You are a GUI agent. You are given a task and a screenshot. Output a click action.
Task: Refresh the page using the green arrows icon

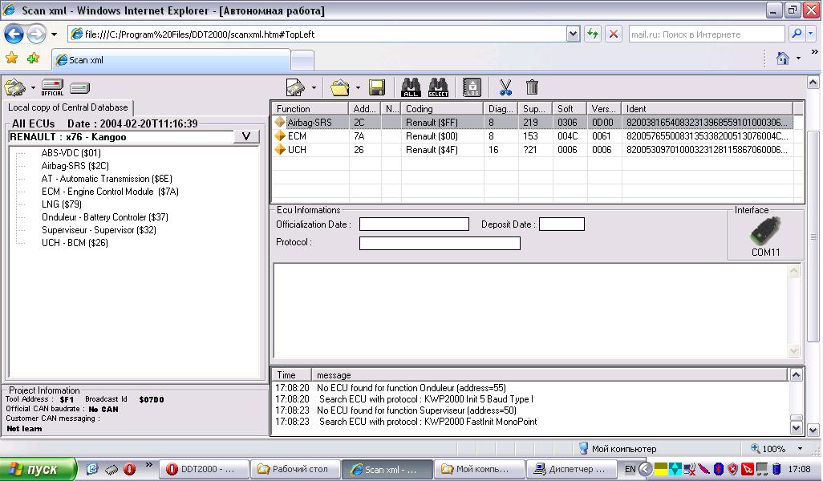pyautogui.click(x=593, y=34)
